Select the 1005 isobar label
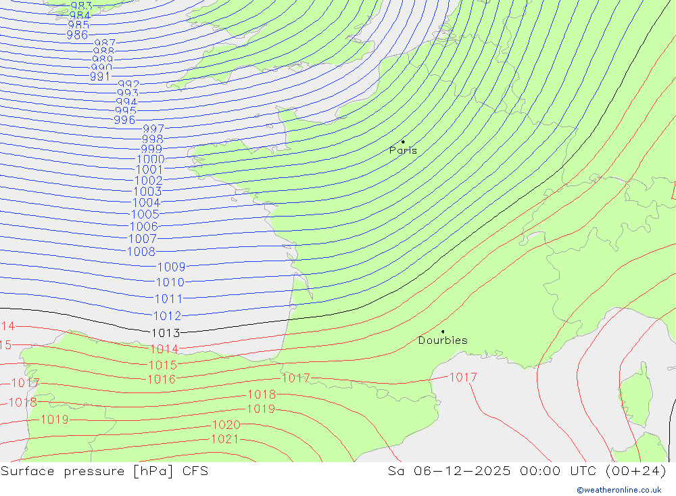The height and width of the screenshot is (496, 676). (x=145, y=215)
